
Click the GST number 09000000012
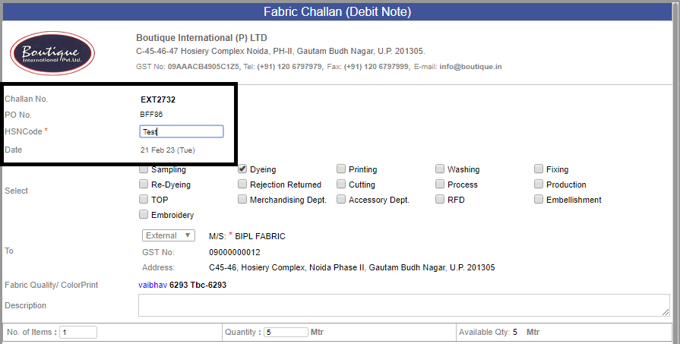coord(235,252)
